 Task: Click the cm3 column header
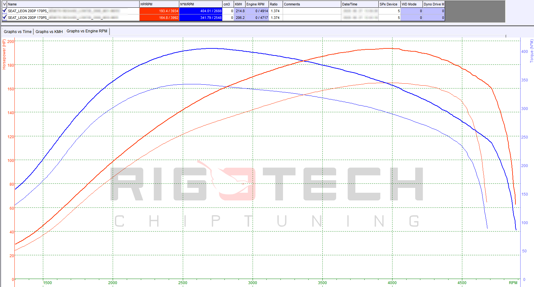pyautogui.click(x=228, y=4)
